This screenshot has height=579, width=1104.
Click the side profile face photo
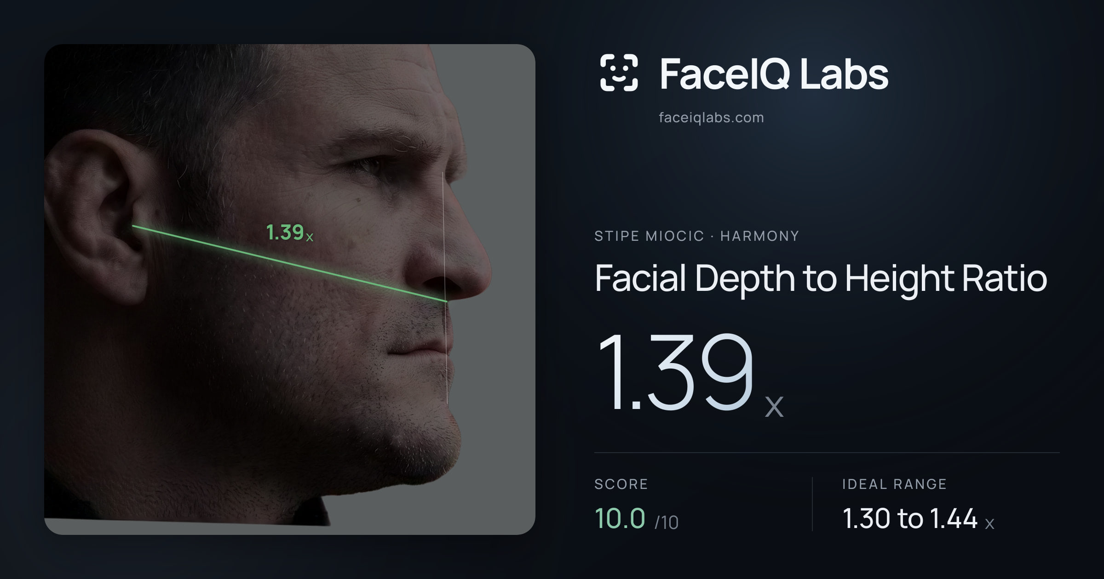click(x=289, y=289)
